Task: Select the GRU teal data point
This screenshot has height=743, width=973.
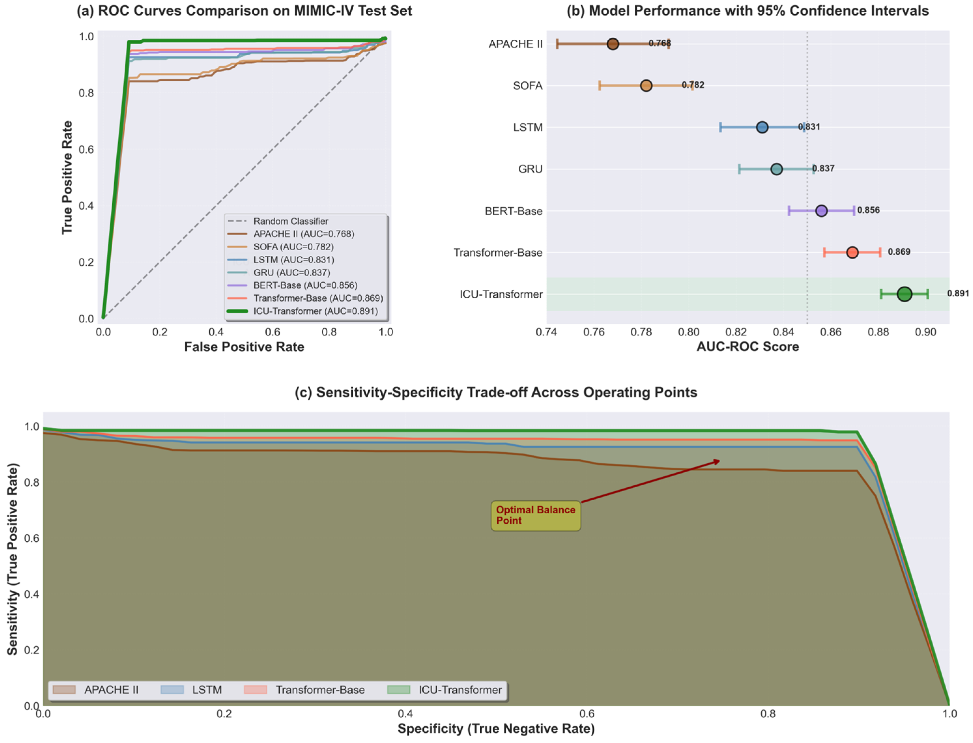Action: [776, 169]
